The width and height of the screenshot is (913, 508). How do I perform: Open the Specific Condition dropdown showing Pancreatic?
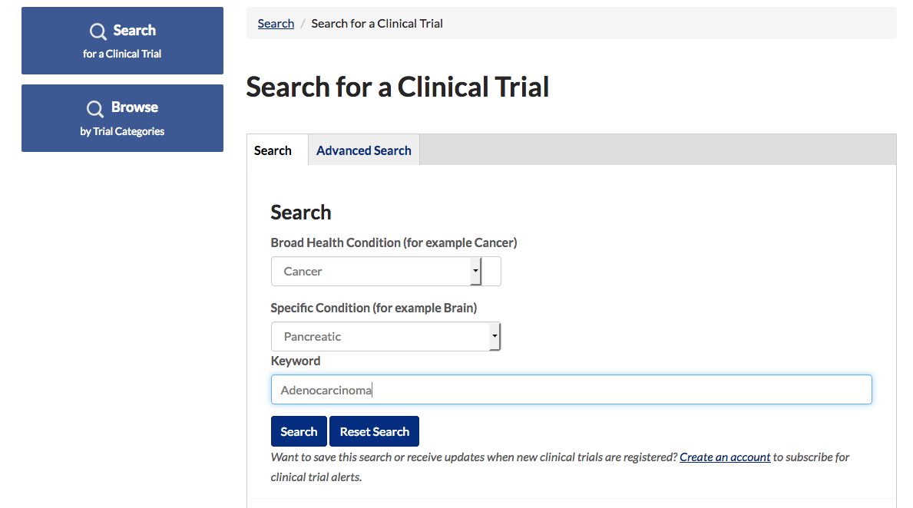385,336
